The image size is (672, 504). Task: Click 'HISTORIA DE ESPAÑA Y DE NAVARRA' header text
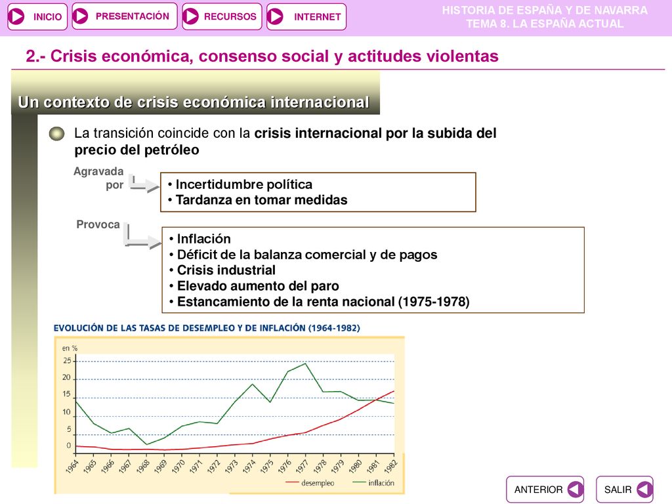[545, 10]
